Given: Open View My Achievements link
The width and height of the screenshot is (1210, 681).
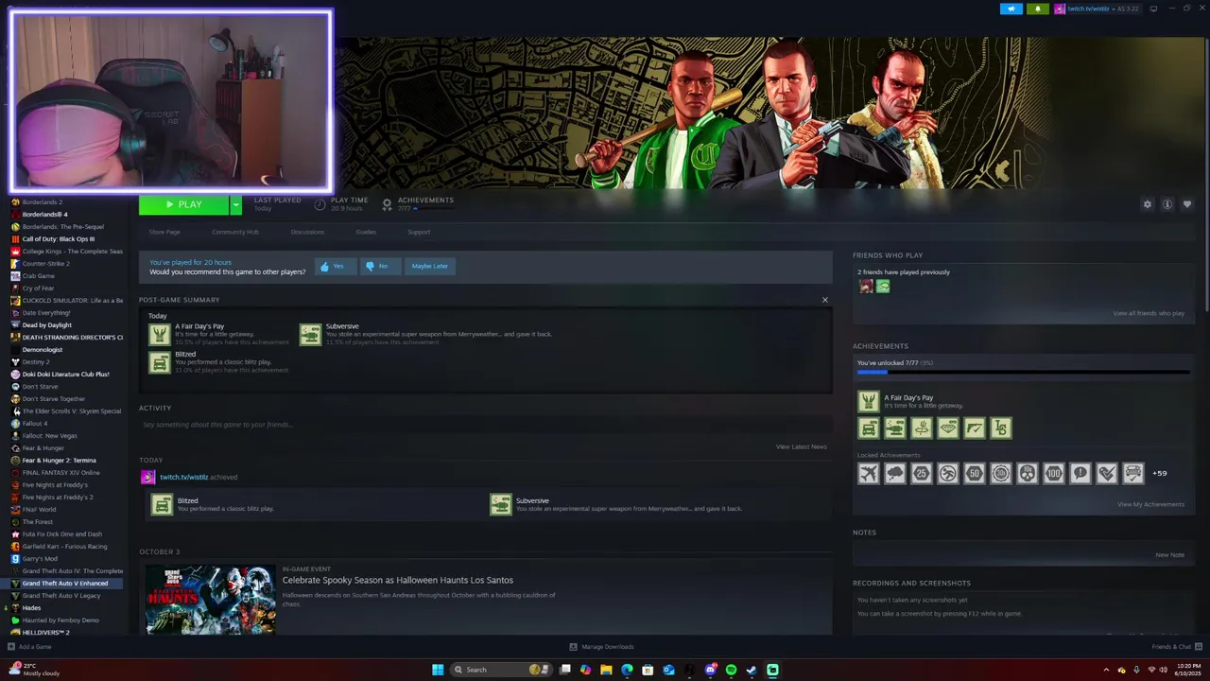Looking at the screenshot, I should pos(1150,504).
